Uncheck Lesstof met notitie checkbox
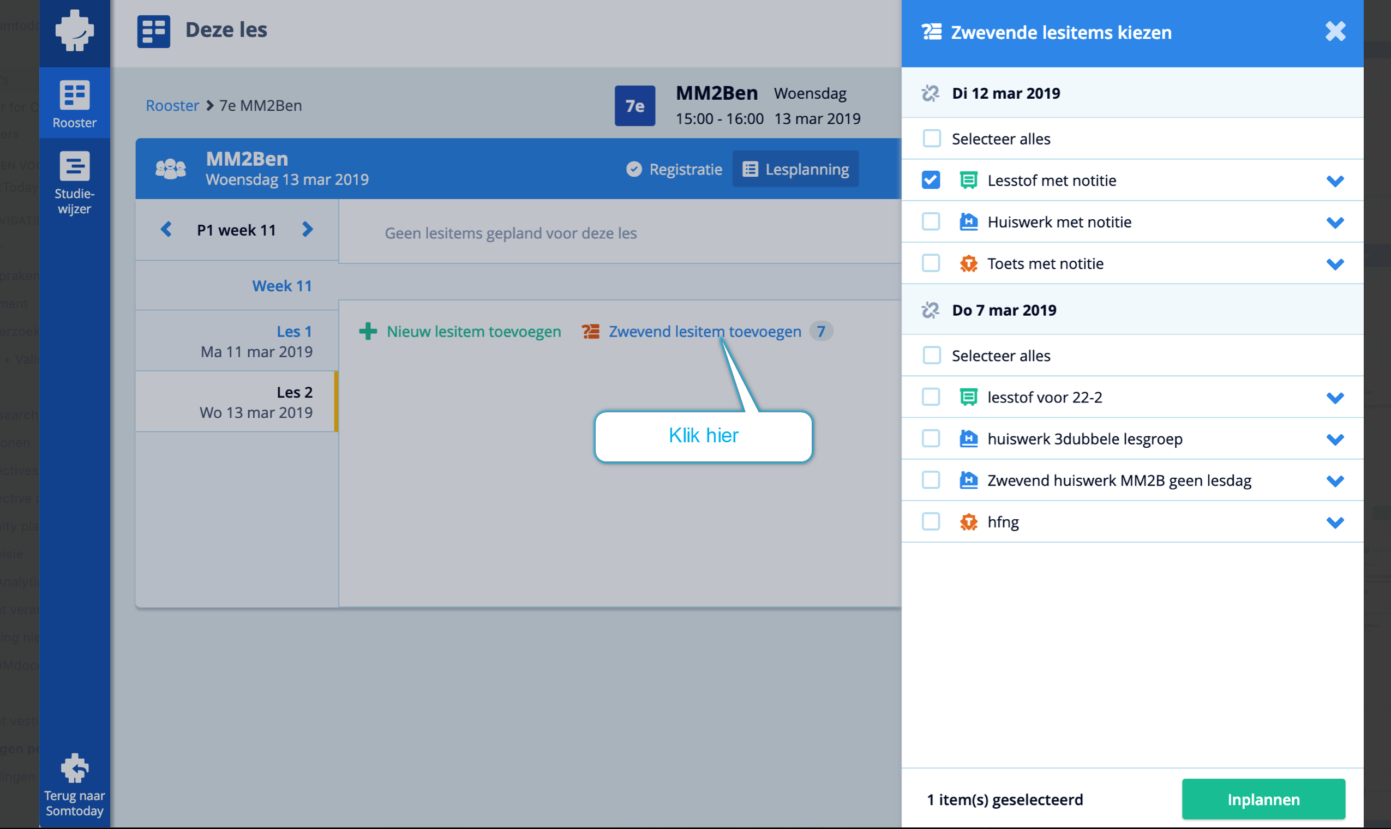This screenshot has height=829, width=1391. click(931, 180)
